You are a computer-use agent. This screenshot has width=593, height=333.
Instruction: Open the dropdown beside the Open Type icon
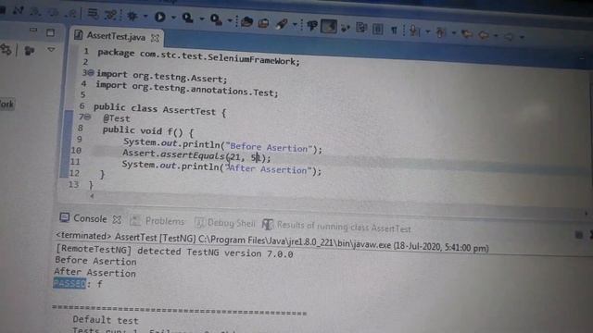[295, 25]
